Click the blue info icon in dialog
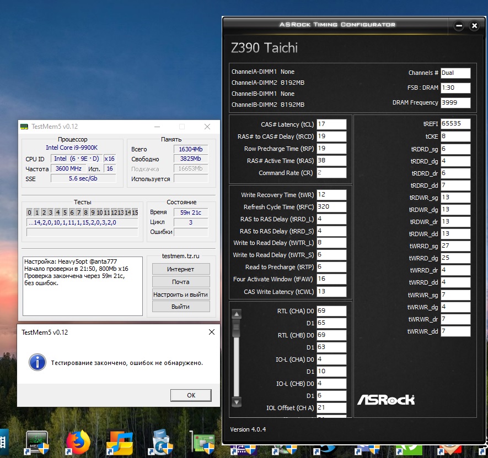The image size is (488, 458). click(37, 362)
